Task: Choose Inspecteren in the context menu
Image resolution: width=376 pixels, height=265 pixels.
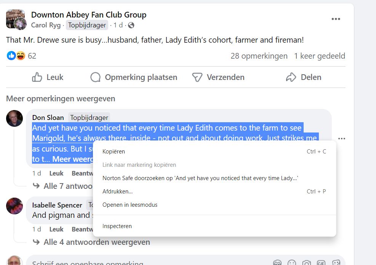Action: tap(117, 226)
